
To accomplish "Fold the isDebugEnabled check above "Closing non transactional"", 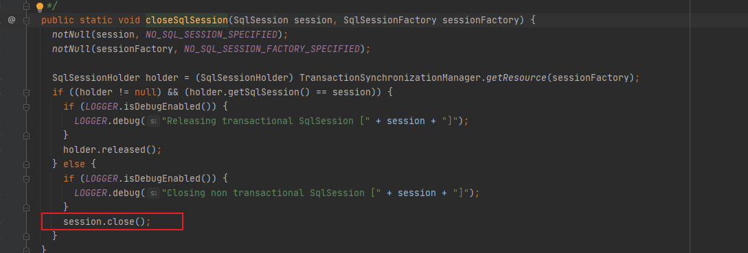I will coord(26,179).
